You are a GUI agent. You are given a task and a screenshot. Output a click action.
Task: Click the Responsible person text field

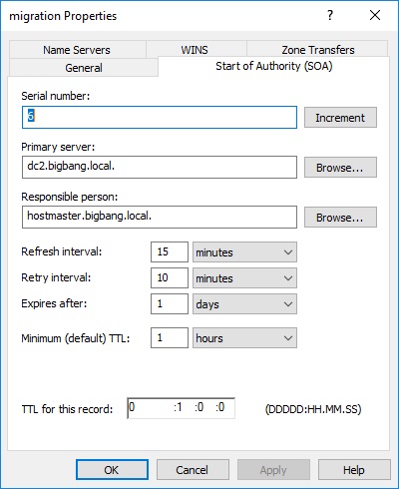click(x=160, y=217)
